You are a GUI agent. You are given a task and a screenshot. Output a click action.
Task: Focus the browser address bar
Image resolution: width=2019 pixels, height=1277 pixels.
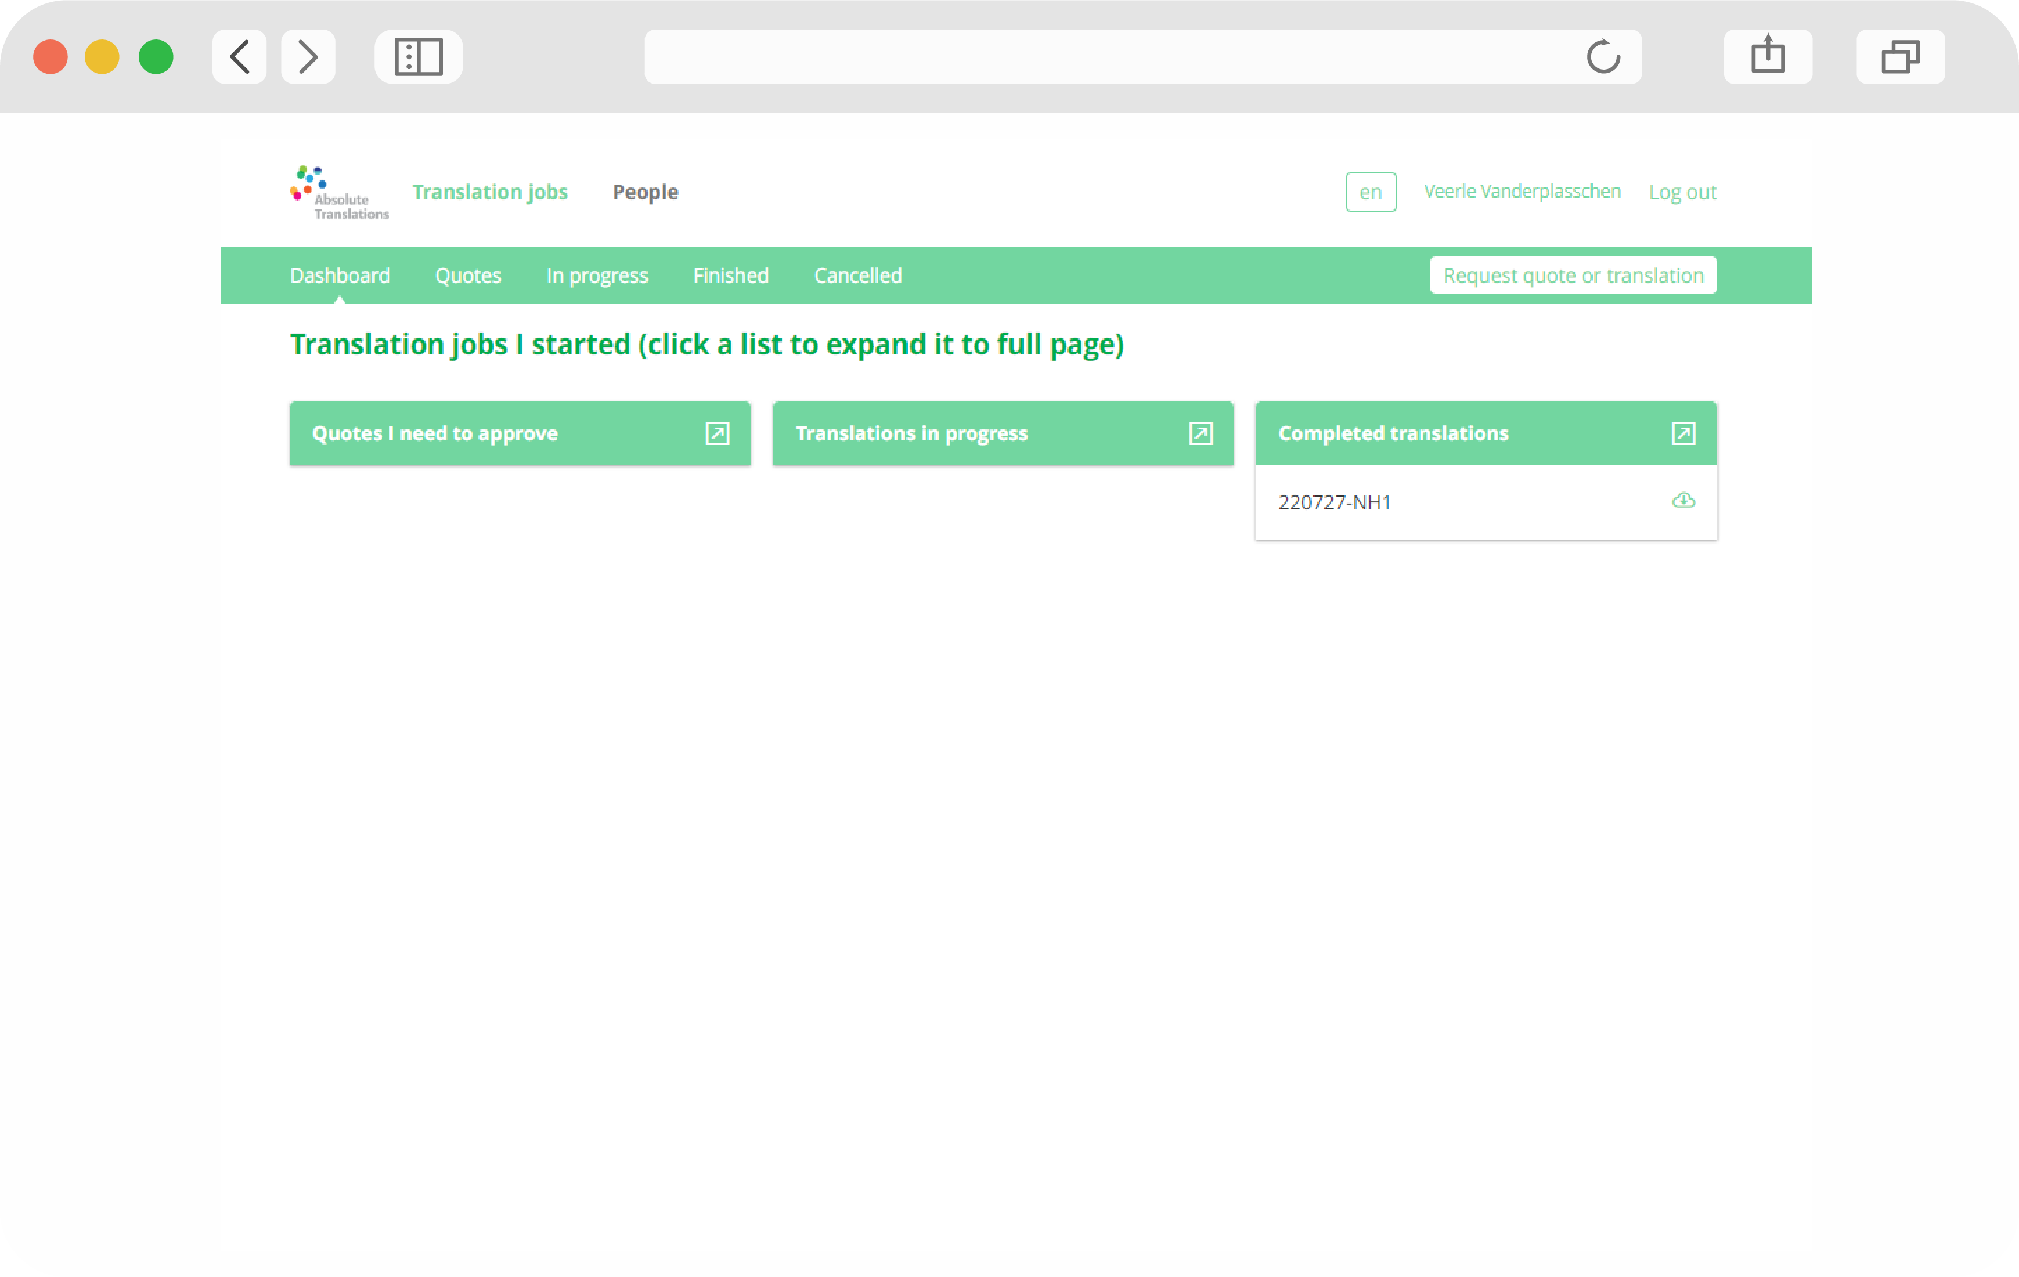click(1142, 57)
